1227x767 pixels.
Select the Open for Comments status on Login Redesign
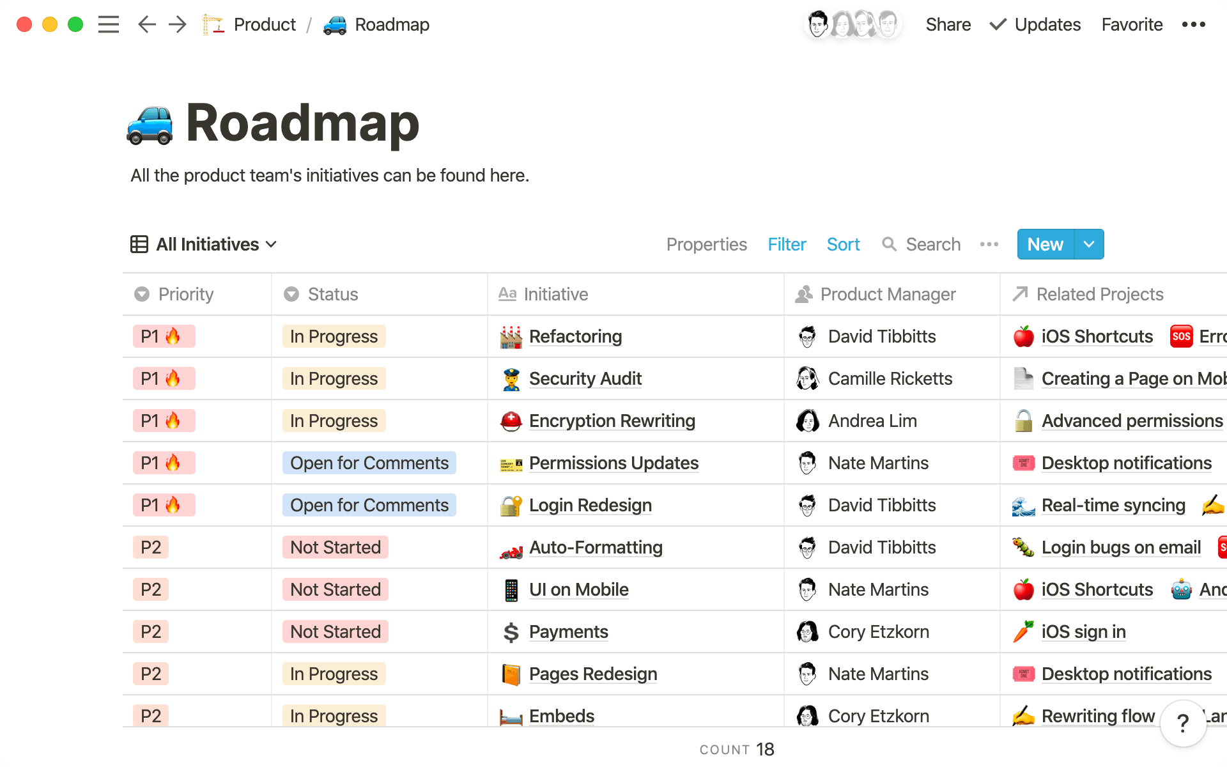click(x=369, y=505)
